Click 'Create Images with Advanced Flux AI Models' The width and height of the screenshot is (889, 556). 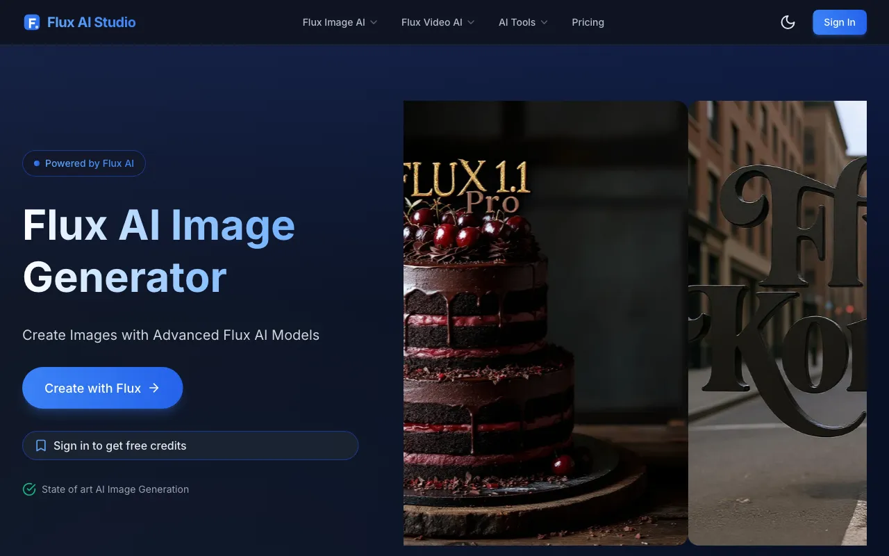point(171,335)
